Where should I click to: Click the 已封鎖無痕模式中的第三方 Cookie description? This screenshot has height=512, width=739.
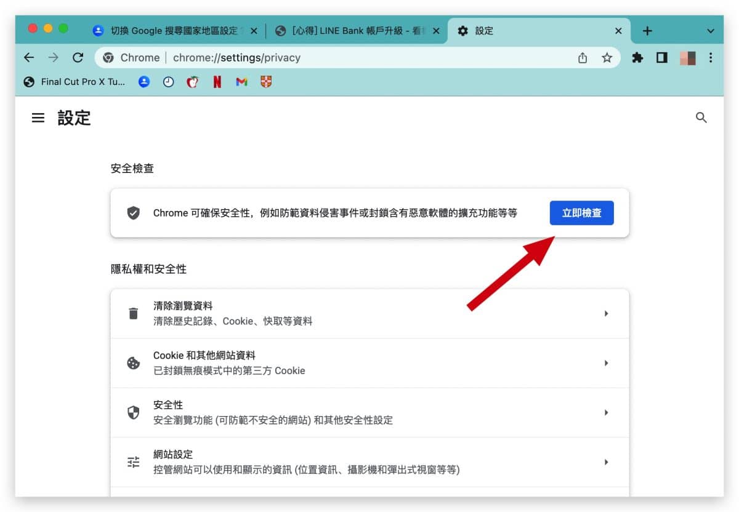pos(229,370)
